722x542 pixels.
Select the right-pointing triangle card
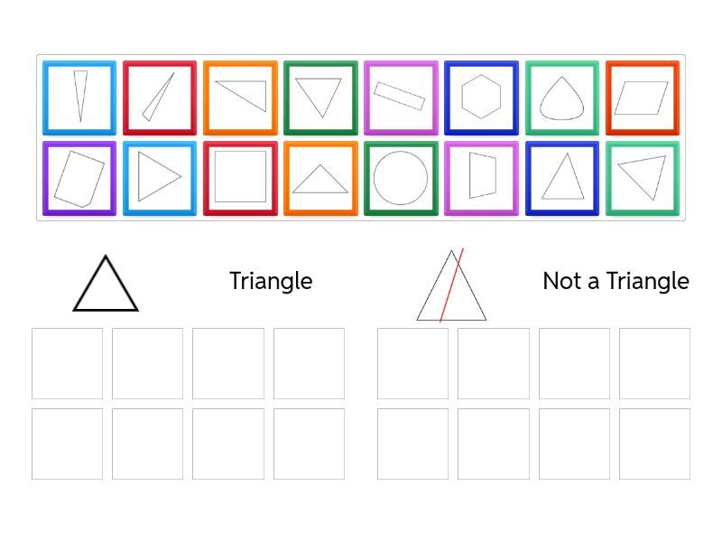[160, 178]
